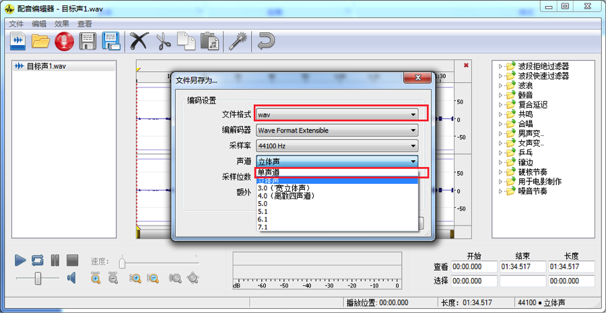Toggle loop playback

tap(38, 260)
